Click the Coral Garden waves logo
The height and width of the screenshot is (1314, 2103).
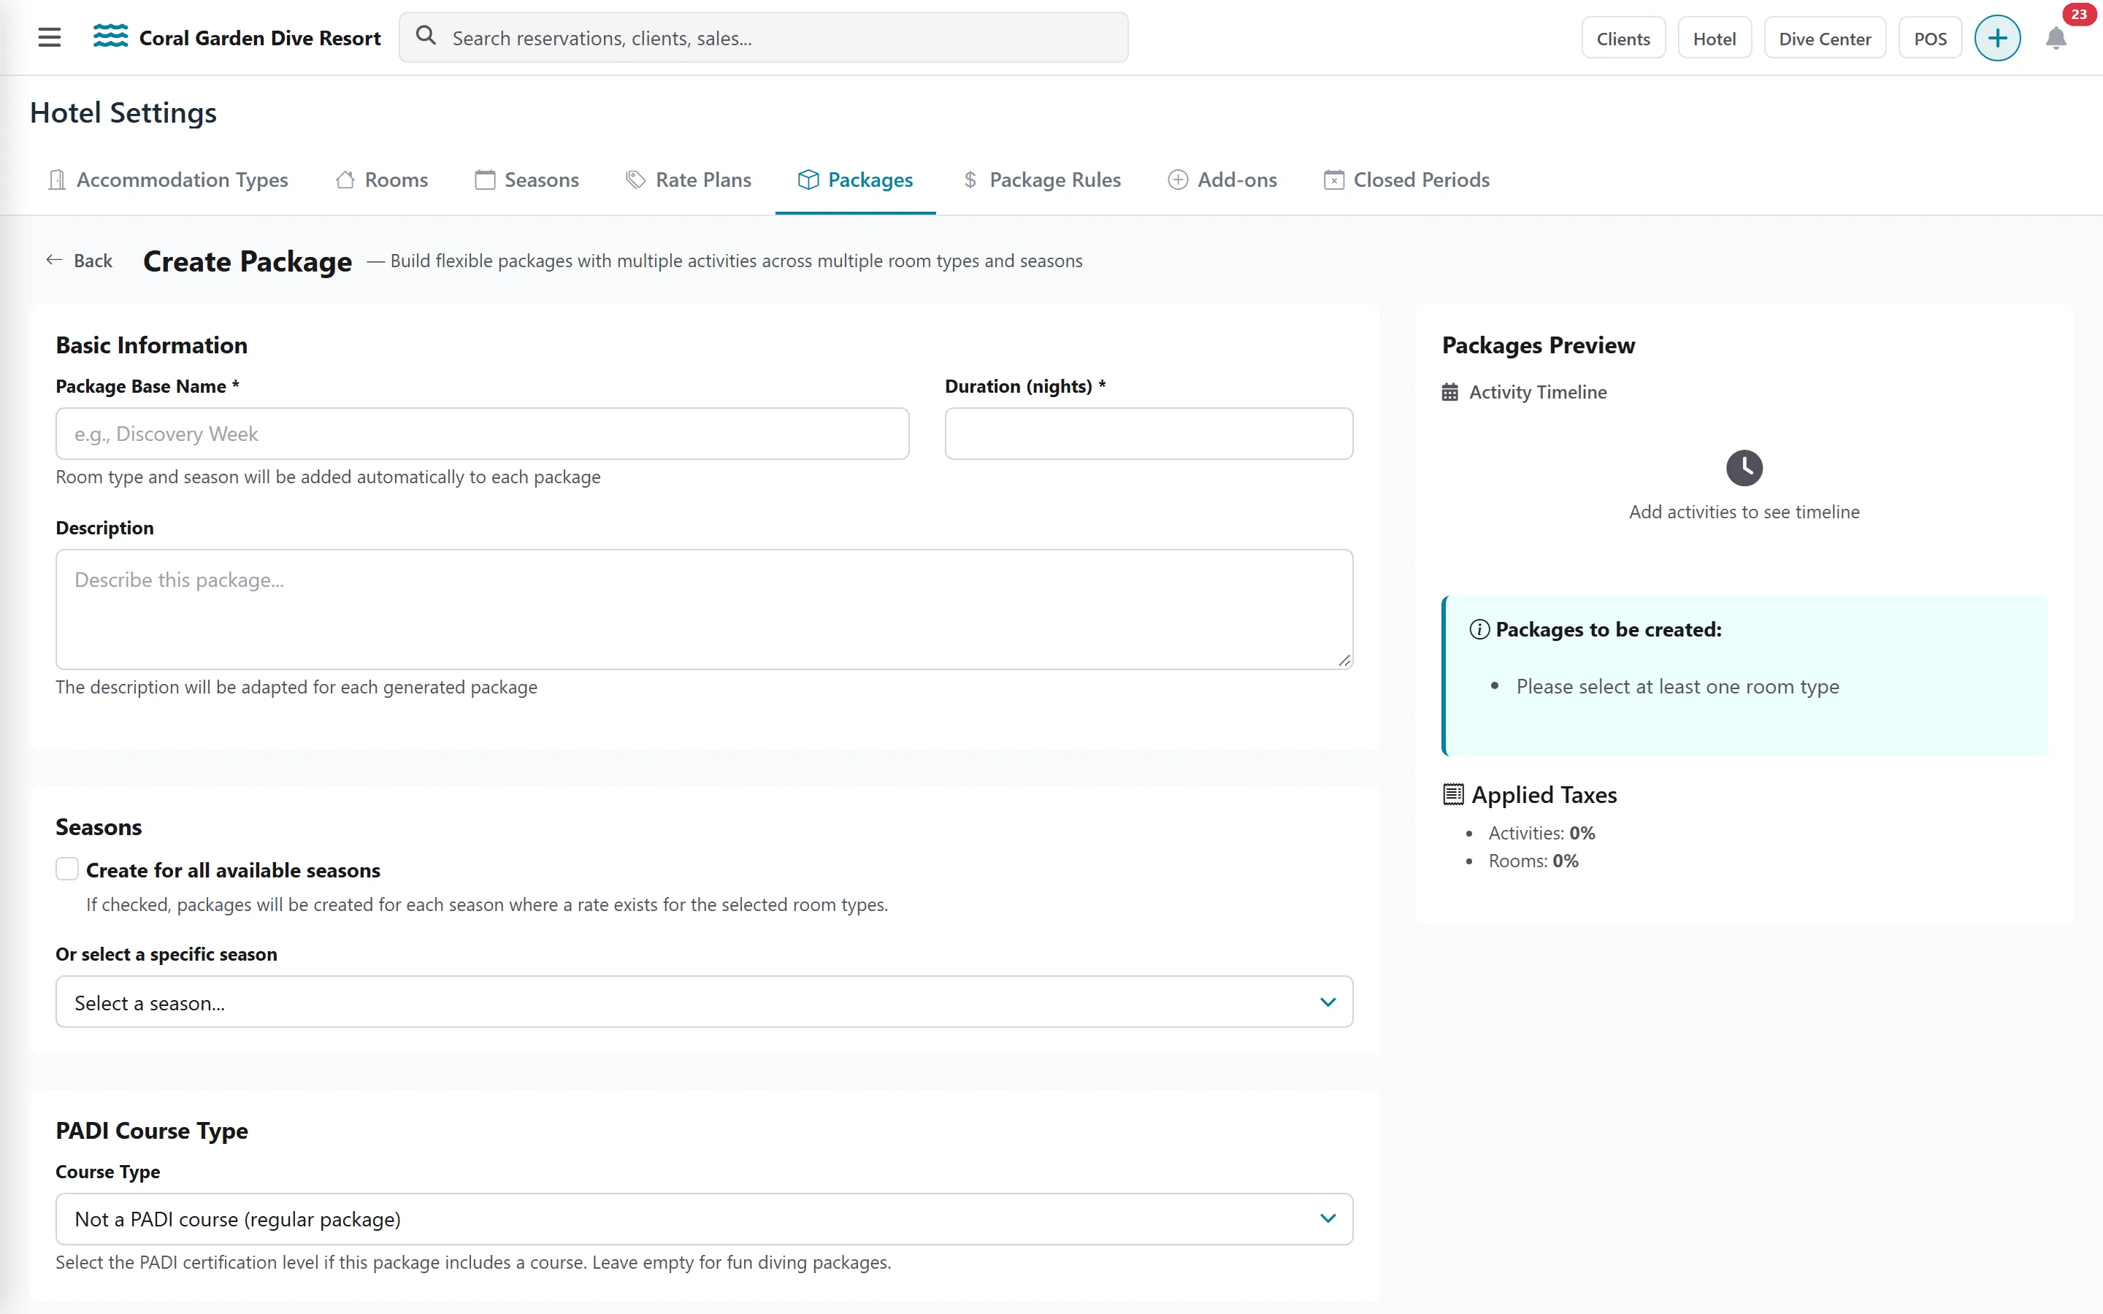tap(110, 36)
